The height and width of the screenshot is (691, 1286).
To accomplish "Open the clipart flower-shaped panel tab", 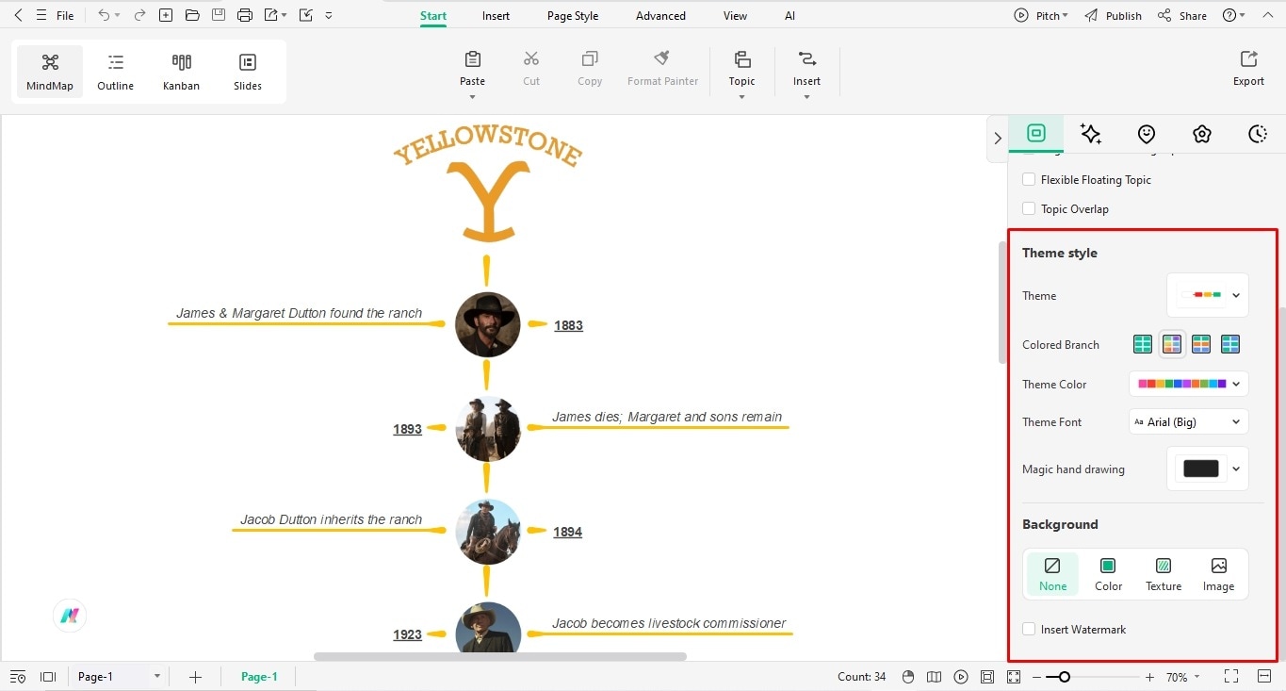I will click(1201, 134).
